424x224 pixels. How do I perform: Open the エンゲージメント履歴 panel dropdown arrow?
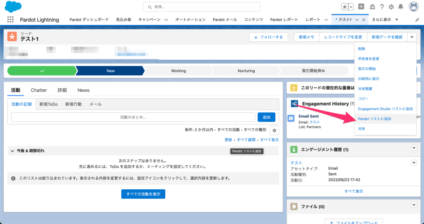pos(414,148)
